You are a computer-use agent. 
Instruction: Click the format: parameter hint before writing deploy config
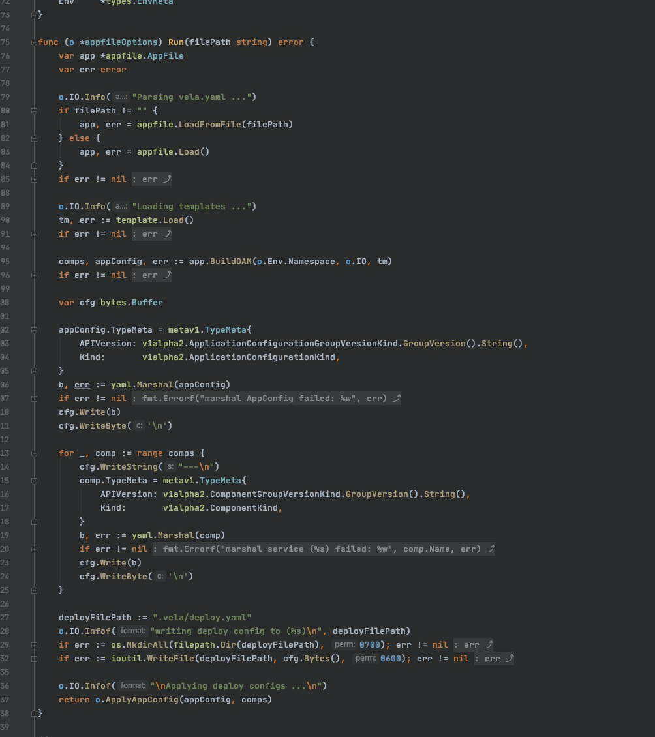tap(132, 631)
